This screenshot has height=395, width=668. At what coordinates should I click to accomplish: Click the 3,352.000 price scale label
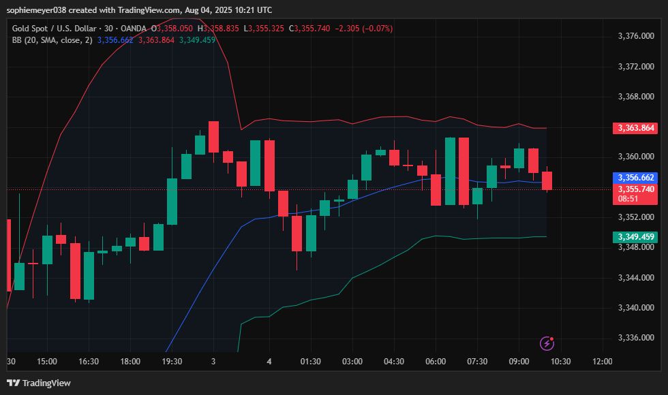(636, 217)
